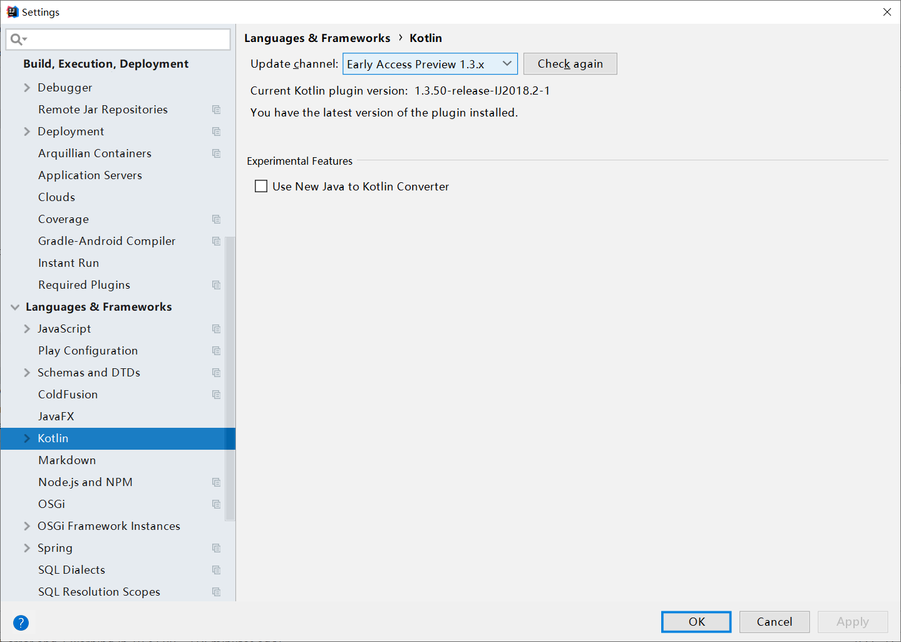
Task: Expand the Deployment tree node
Action: 27,132
